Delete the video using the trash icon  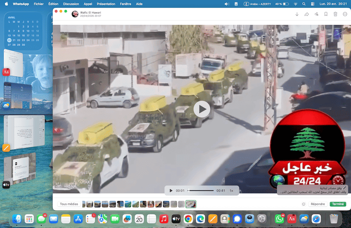click(x=335, y=14)
